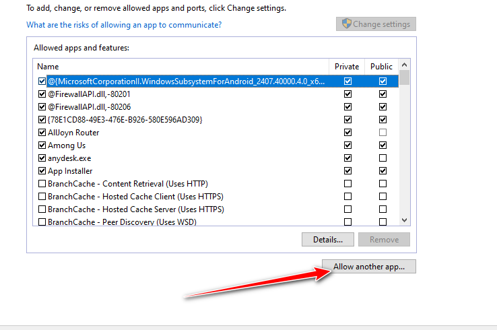497x330 pixels.
Task: Uncheck the Among Us name checkbox
Action: [x=42, y=145]
